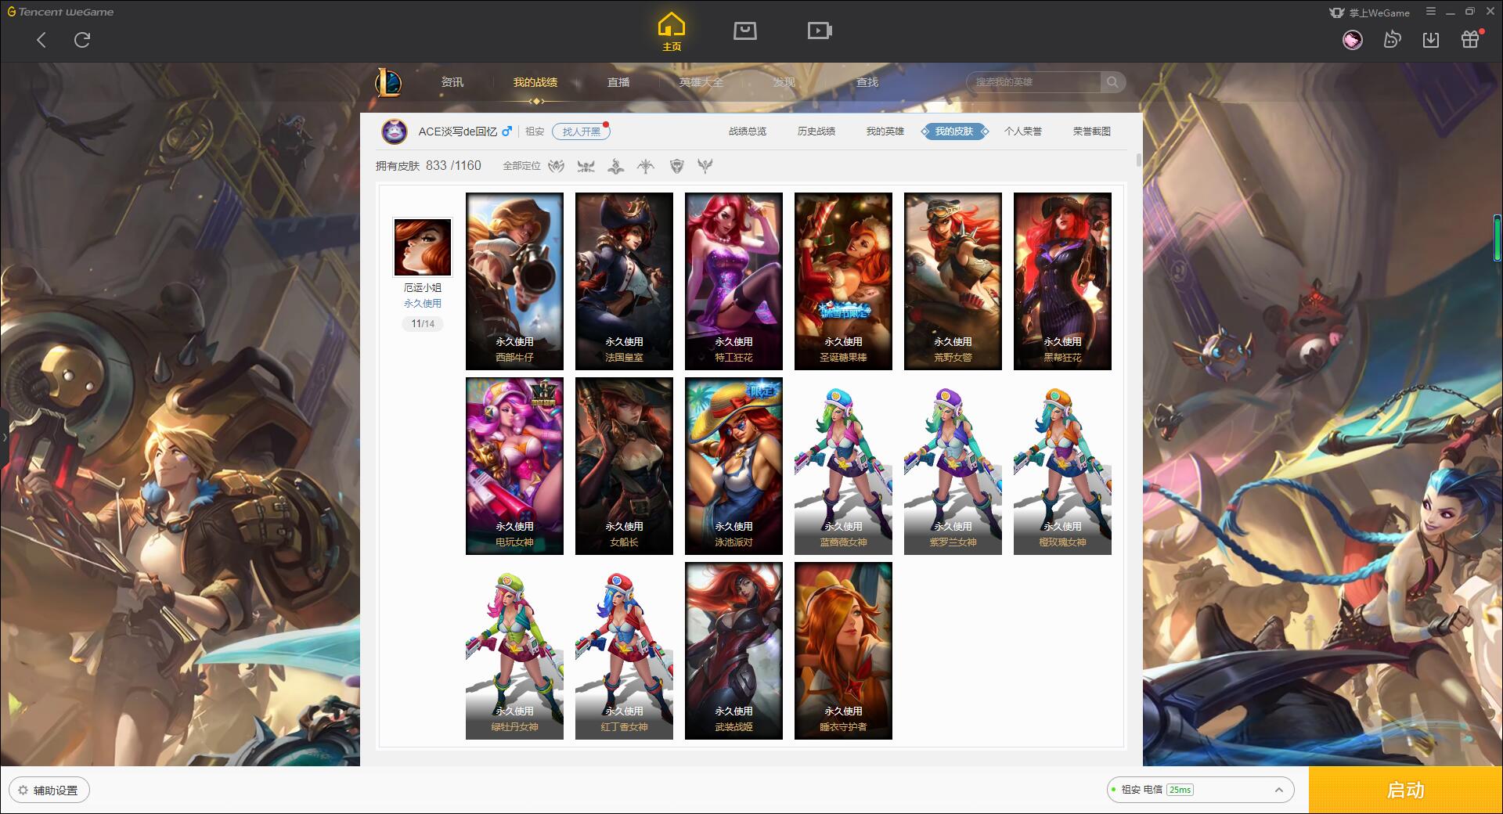Filter by third role icon

pyautogui.click(x=616, y=166)
